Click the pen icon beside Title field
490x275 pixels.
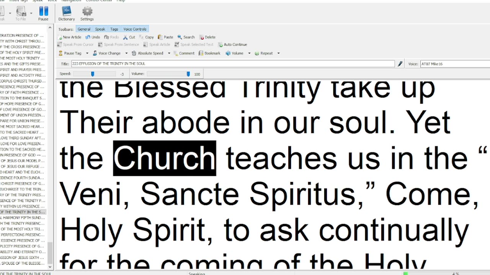click(x=400, y=64)
